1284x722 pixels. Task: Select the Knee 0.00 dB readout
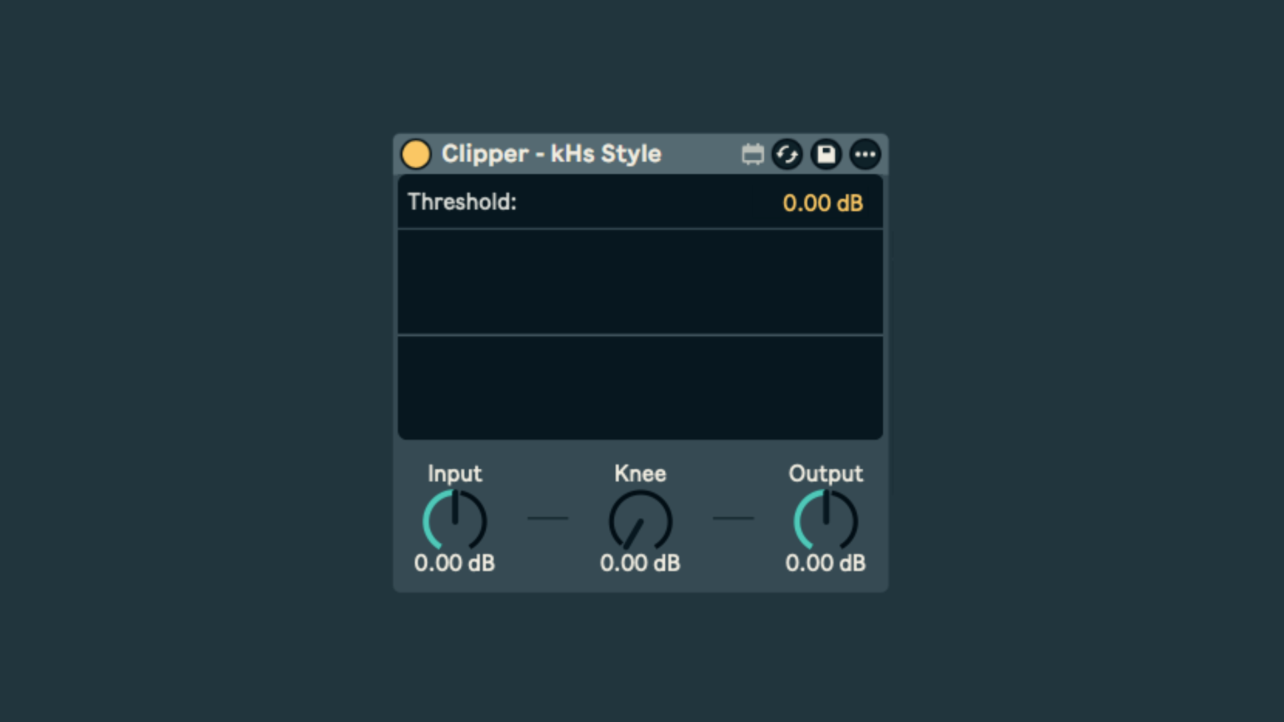(640, 564)
